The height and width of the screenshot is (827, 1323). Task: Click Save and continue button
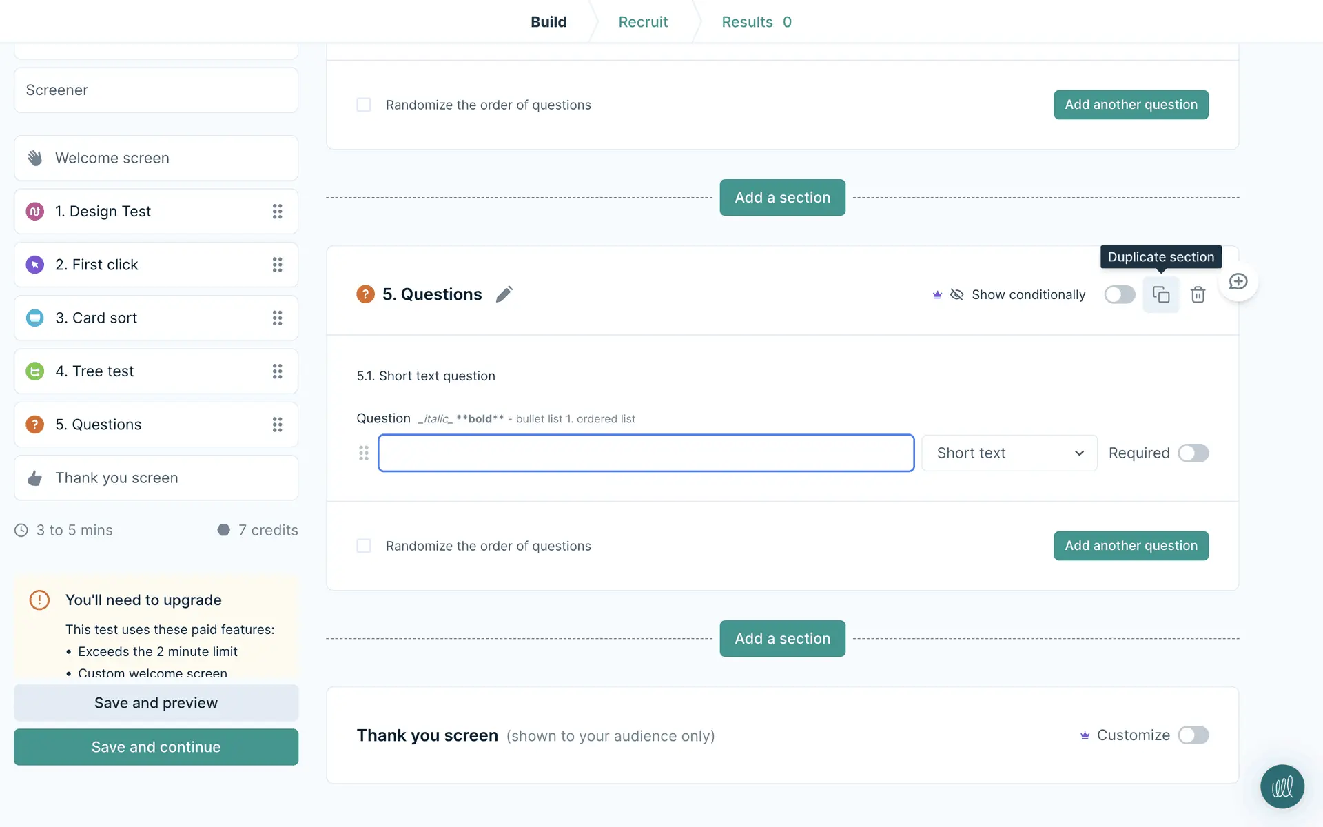156,747
